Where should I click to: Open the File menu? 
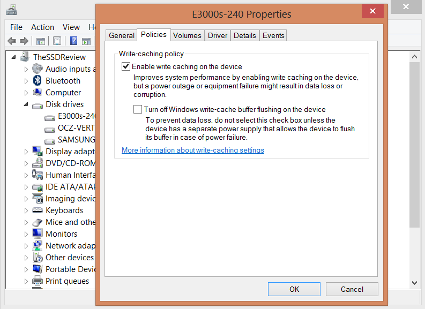(x=16, y=27)
